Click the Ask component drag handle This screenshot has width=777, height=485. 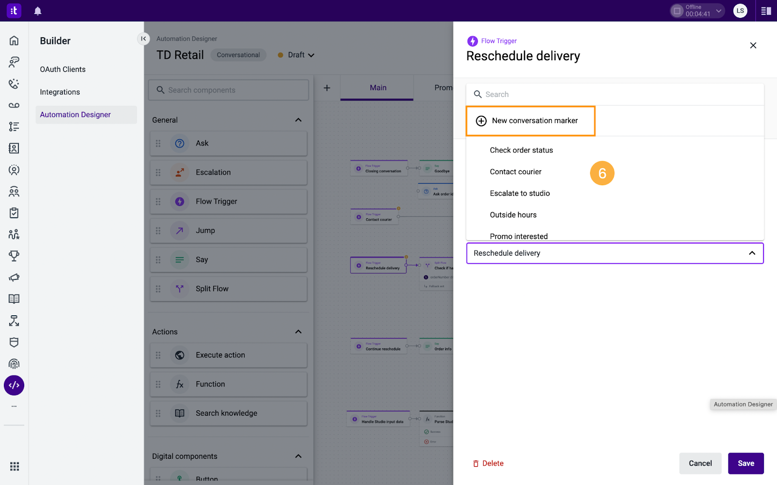(158, 144)
